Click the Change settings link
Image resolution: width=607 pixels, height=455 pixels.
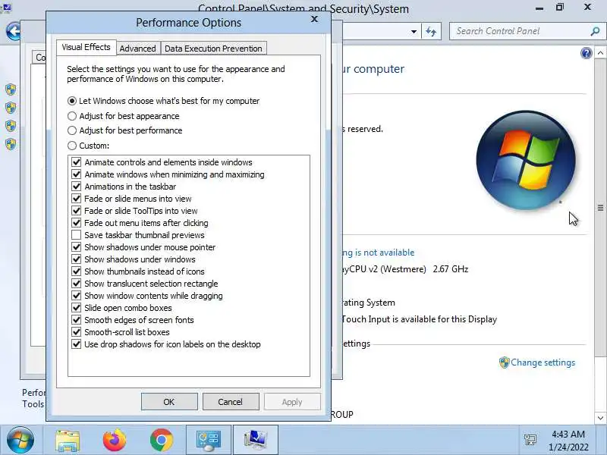click(543, 362)
